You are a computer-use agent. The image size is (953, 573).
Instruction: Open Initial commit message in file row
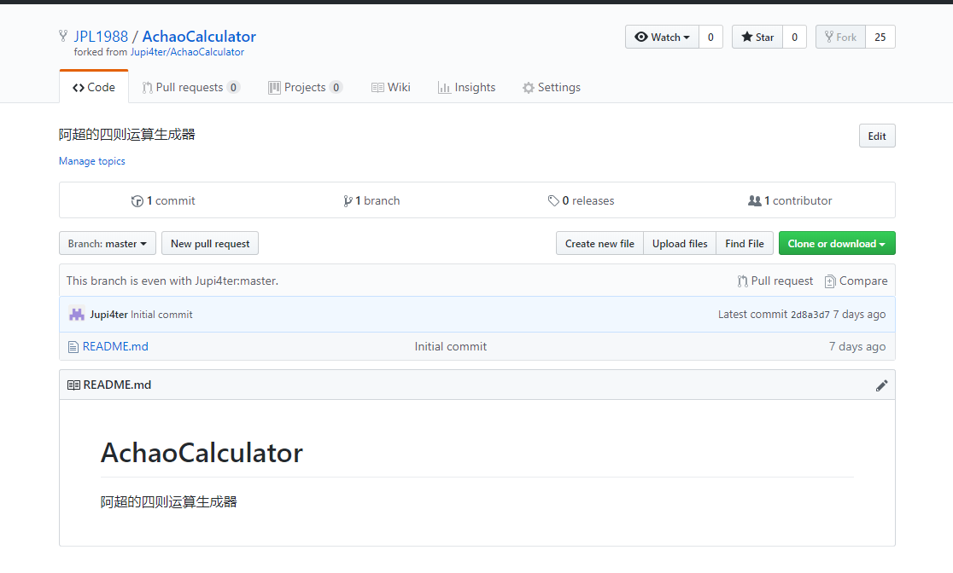tap(450, 346)
